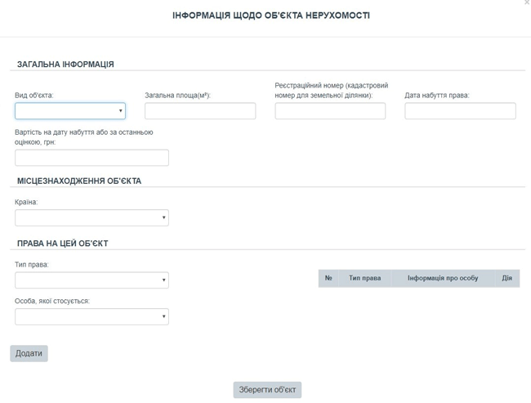
Task: Click the Права на цей об'єкт heading
Action: pos(63,244)
